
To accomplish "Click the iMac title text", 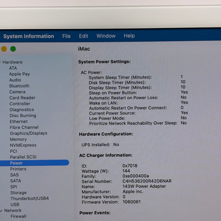I will pyautogui.click(x=84, y=49).
